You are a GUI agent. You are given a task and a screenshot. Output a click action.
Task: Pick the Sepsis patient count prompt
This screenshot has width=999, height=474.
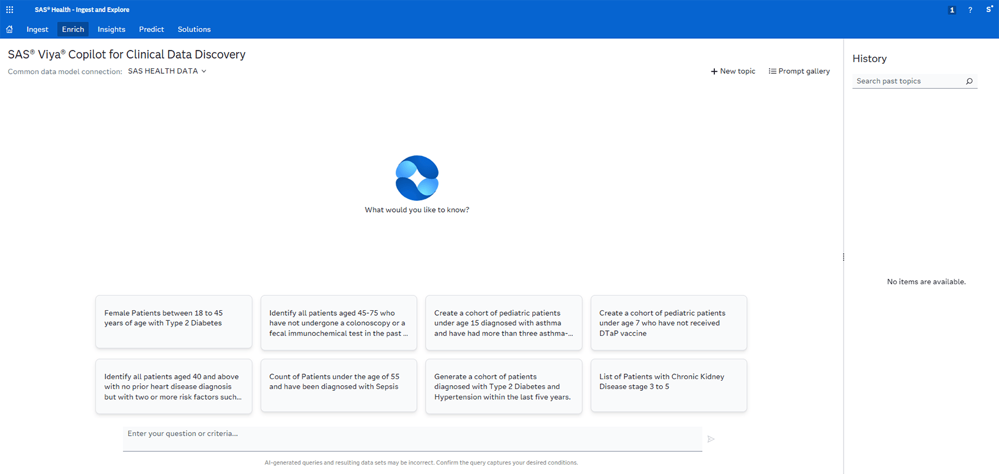pyautogui.click(x=339, y=385)
